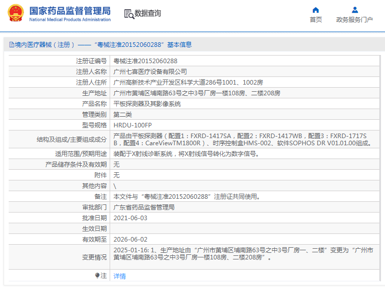Select 广州七喜医疗设备有限公司 registrant name
This screenshot has height=289, width=385.
(x=150, y=72)
